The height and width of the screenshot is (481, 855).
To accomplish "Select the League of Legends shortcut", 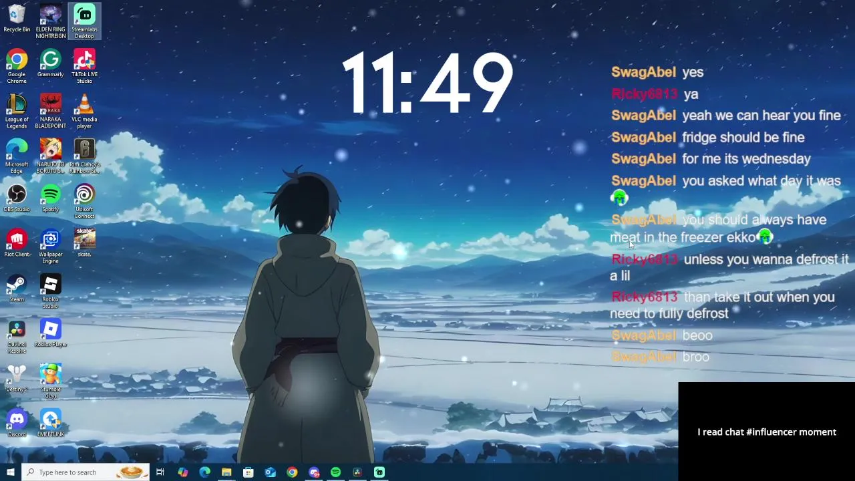I will (x=17, y=112).
